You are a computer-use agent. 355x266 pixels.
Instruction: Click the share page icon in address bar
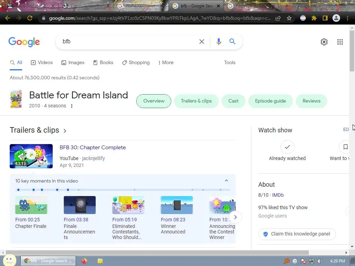pos(278,18)
